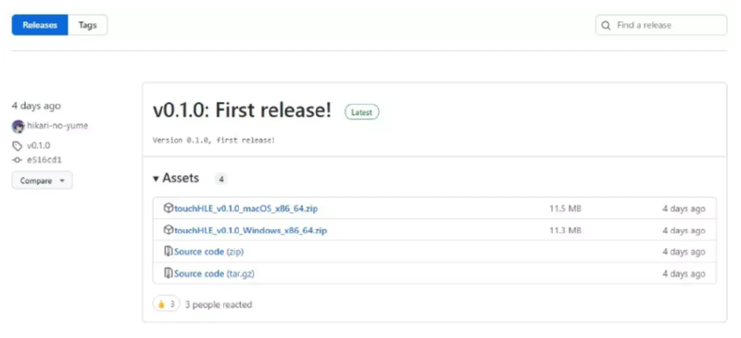Open the Compare dropdown
This screenshot has width=741, height=338.
point(42,181)
